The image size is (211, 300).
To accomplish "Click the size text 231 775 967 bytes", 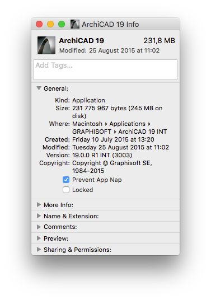I will 99,108.
